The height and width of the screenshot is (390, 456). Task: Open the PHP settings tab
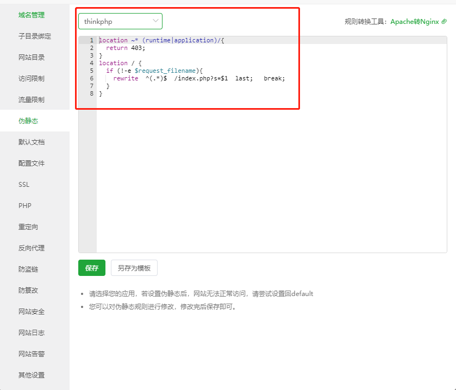(x=25, y=206)
